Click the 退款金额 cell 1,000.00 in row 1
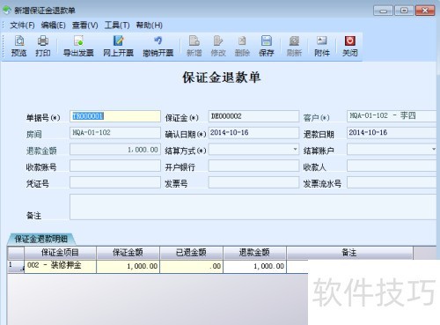 coord(254,266)
